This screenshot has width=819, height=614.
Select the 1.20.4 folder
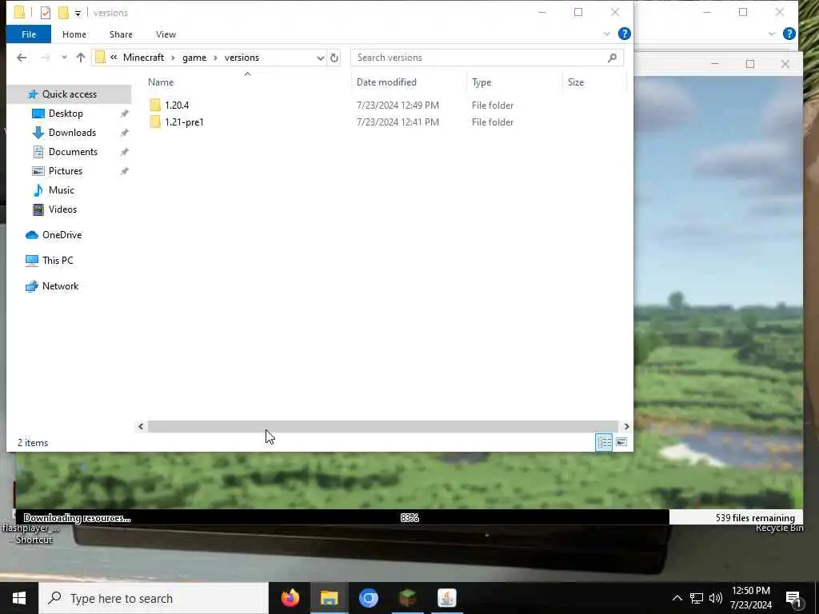(x=177, y=105)
